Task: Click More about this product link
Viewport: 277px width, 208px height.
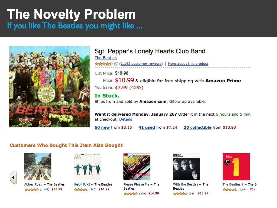Action: (188, 64)
